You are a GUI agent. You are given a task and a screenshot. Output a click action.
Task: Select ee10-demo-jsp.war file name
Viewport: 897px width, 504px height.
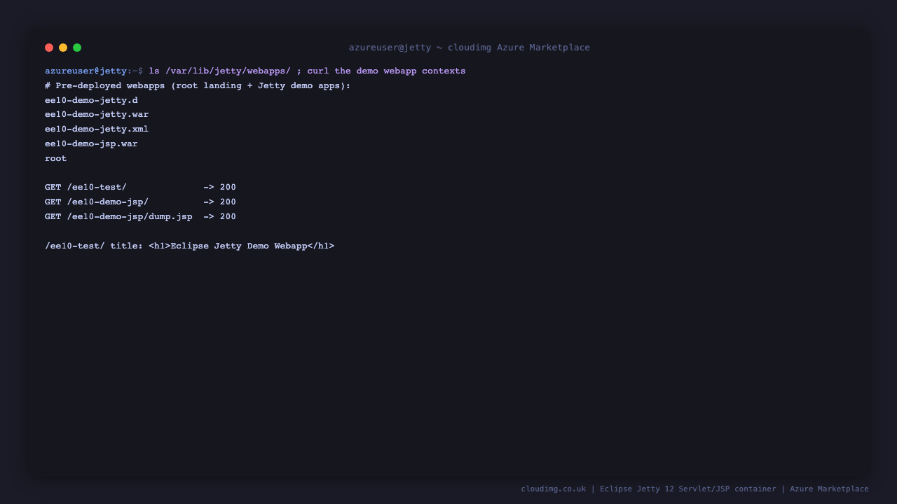click(91, 144)
